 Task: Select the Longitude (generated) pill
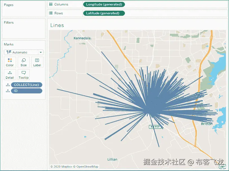[x=104, y=4]
